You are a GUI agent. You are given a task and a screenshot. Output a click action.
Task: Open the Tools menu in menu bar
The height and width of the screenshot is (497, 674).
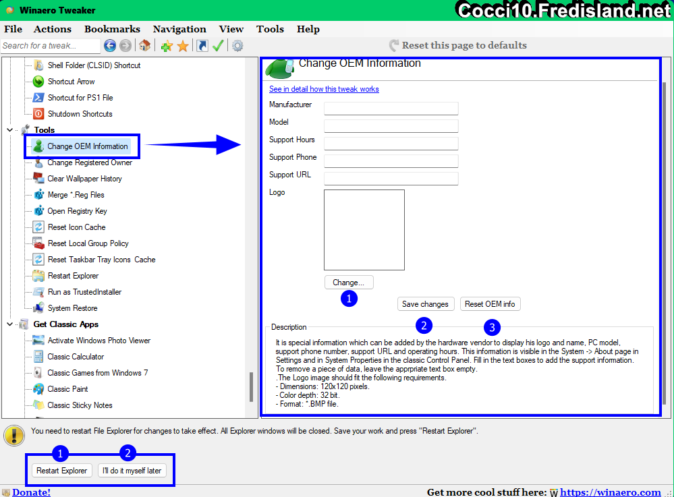(270, 29)
